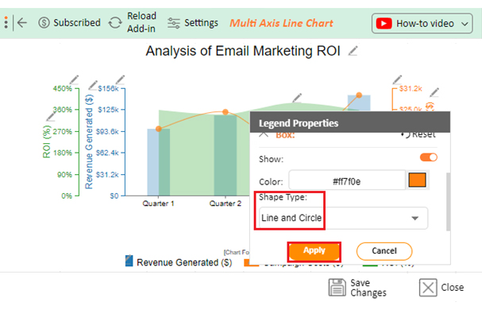482x310 pixels.
Task: Click the Legend Properties dialog header
Action: 350,123
